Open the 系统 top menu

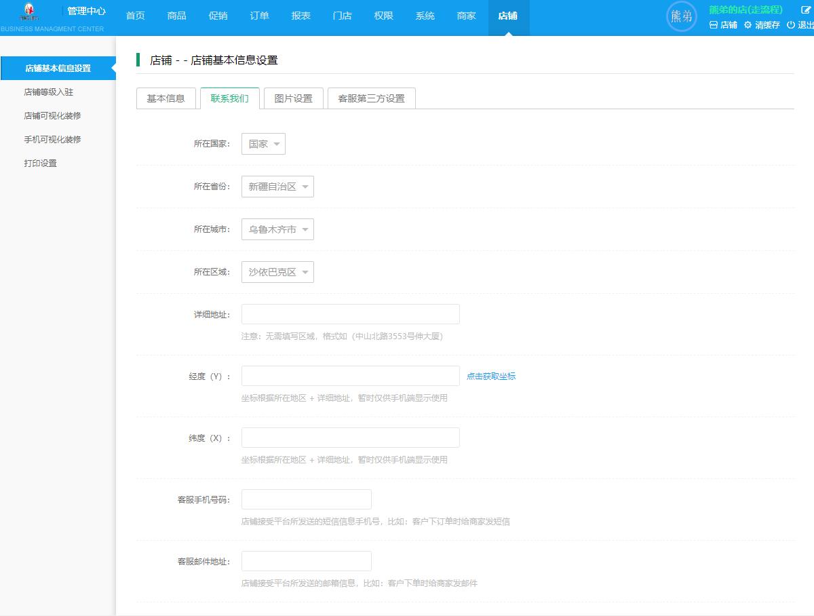(425, 16)
